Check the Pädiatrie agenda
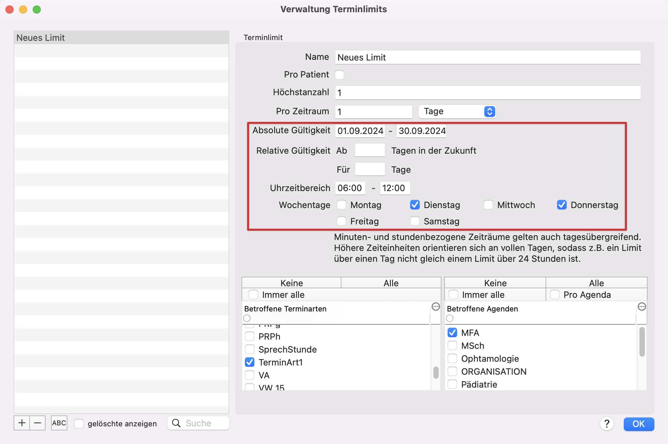The height and width of the screenshot is (444, 668). [452, 384]
